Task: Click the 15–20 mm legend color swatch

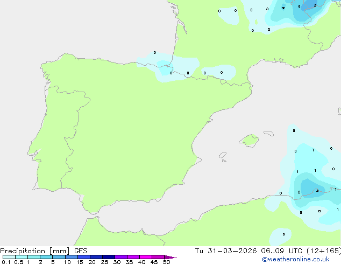Action: 84,257
